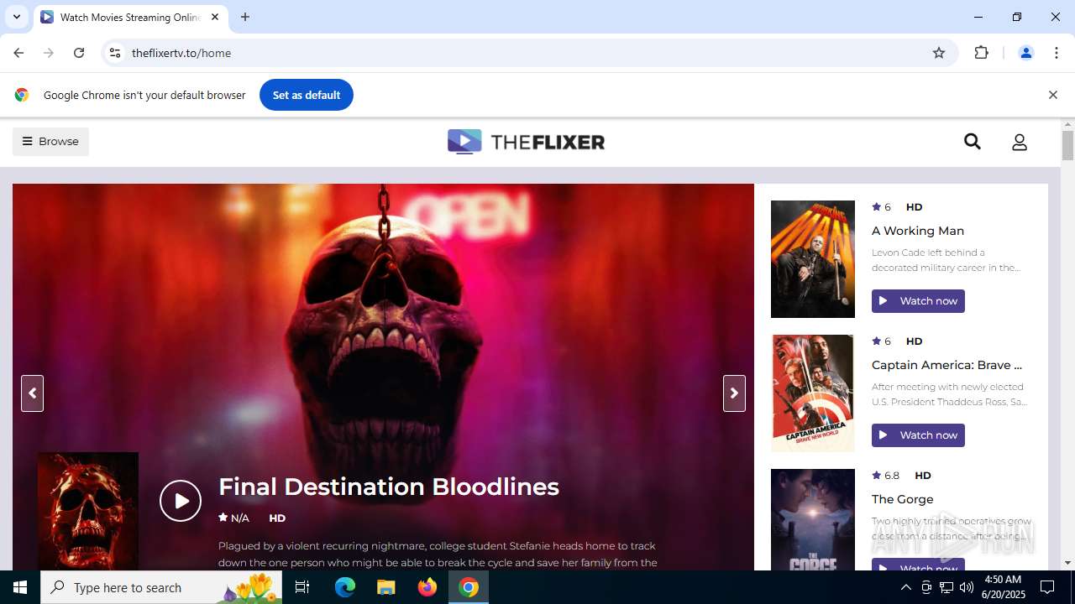Open tab search dropdown
1075x604 pixels.
[x=16, y=17]
